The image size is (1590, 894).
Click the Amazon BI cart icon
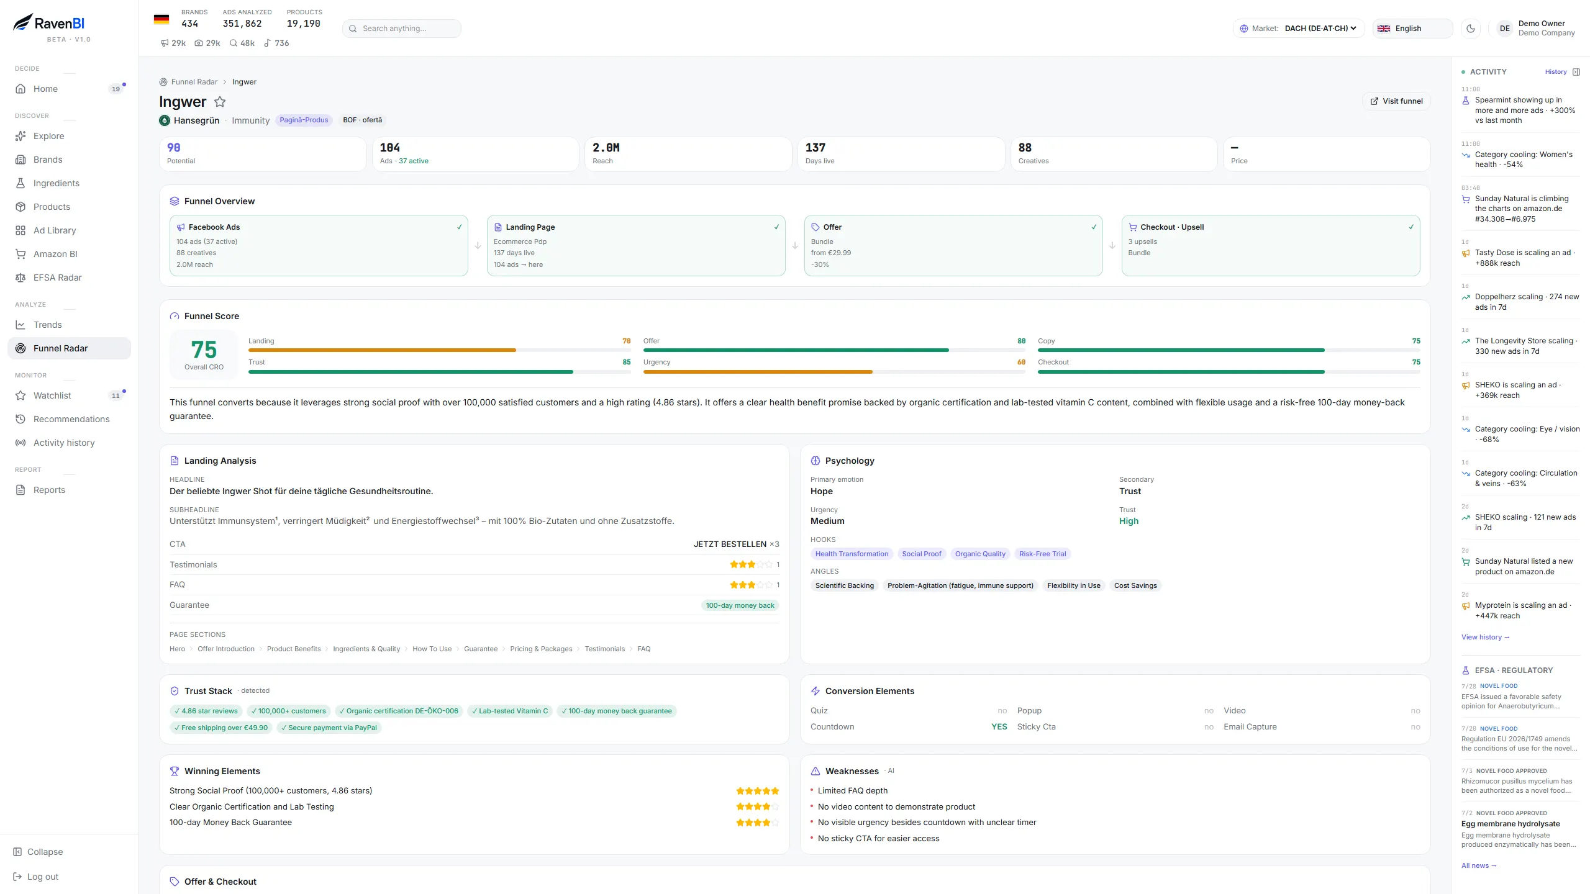click(x=20, y=254)
